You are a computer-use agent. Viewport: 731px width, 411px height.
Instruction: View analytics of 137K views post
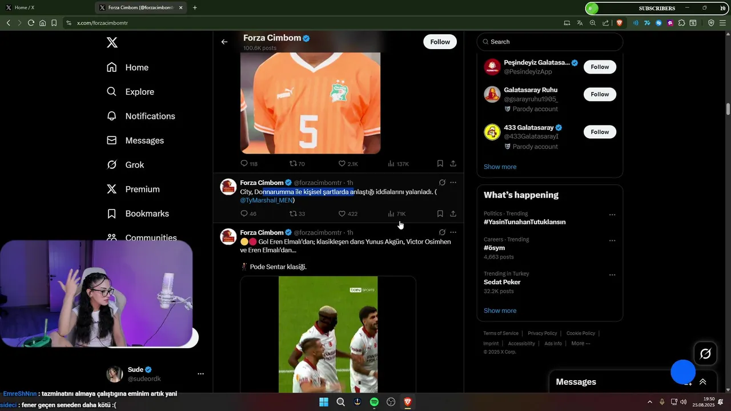point(398,164)
